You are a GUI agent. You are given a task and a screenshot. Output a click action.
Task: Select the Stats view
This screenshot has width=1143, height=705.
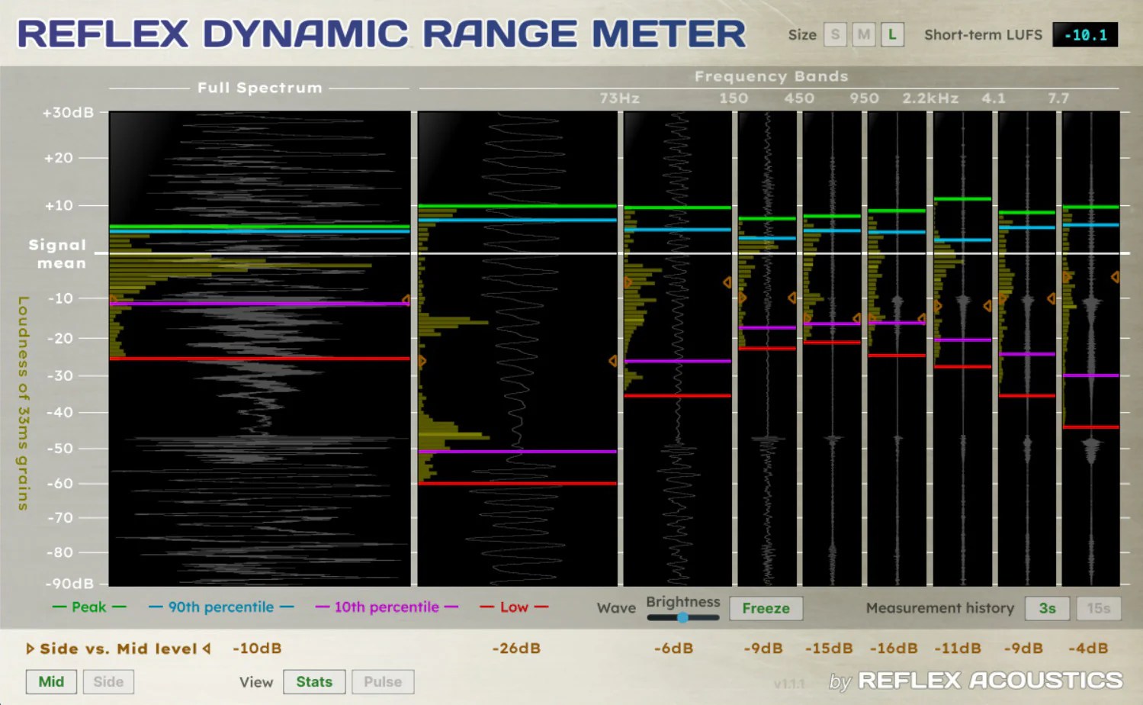[314, 681]
